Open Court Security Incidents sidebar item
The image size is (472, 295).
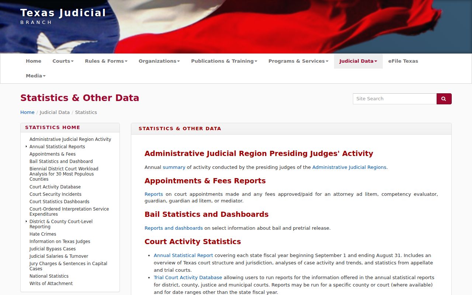[x=55, y=194]
